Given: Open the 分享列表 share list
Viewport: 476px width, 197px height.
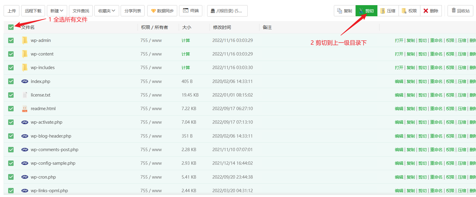Looking at the screenshot, I should click(x=133, y=11).
